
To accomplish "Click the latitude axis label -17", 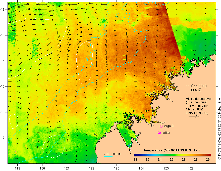I will [3, 138].
